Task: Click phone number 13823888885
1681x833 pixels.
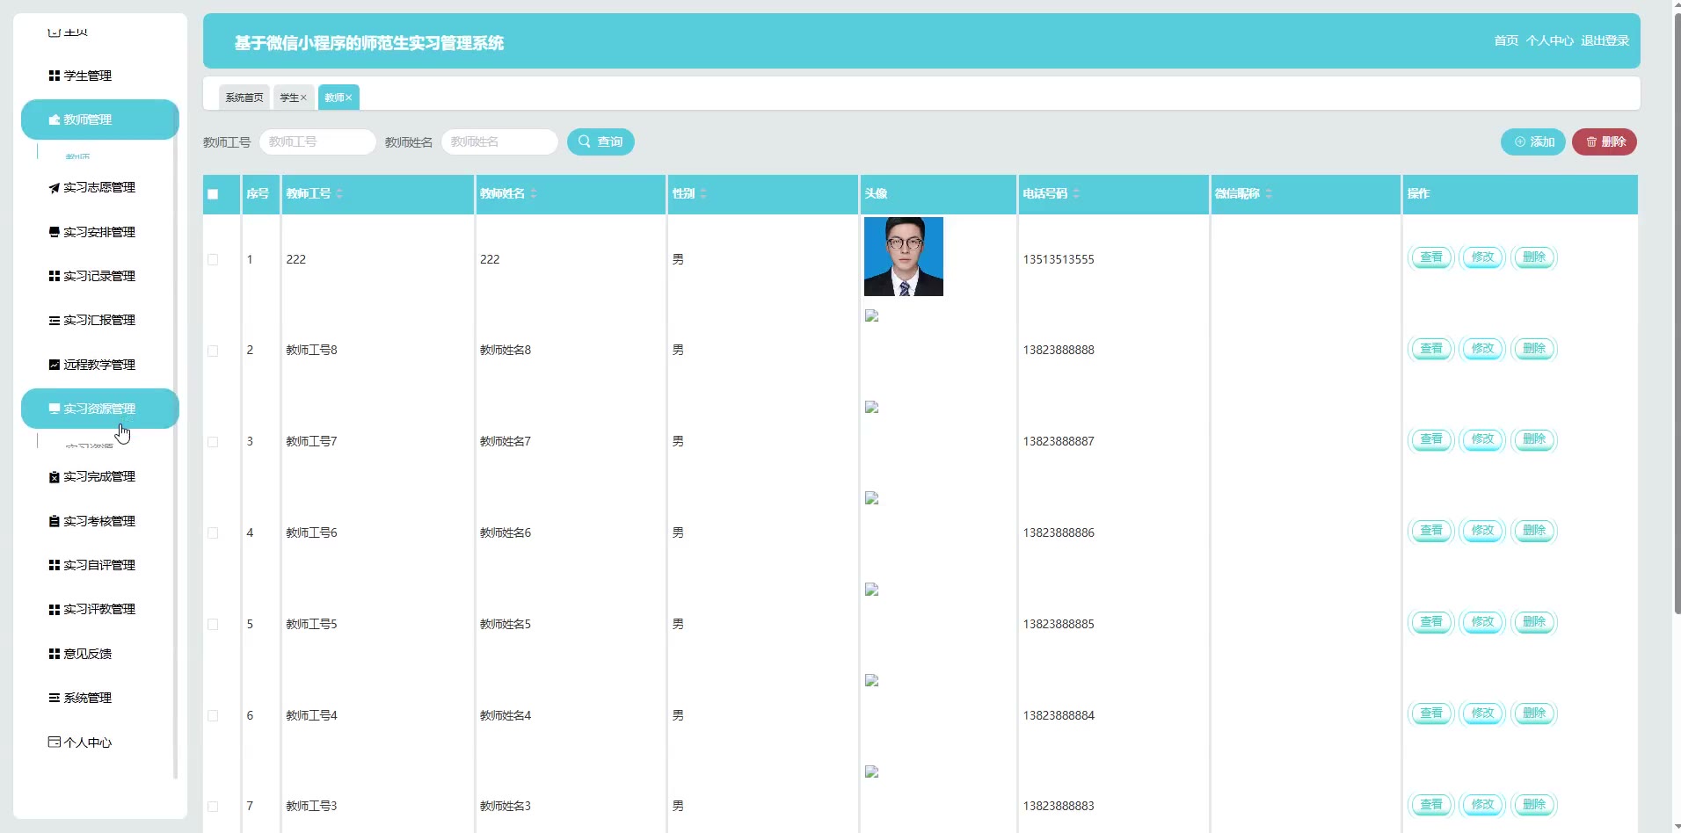Action: click(1059, 624)
